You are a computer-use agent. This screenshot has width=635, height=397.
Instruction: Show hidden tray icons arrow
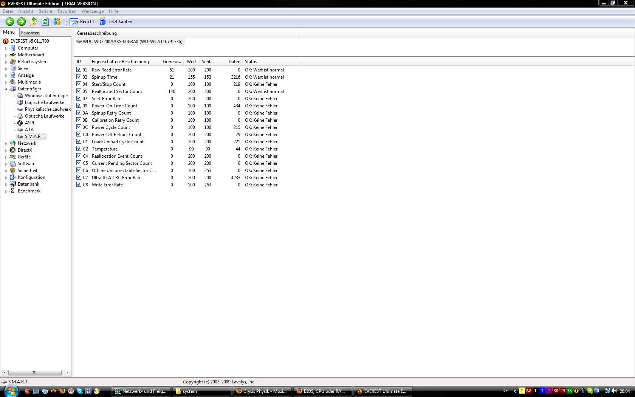[x=514, y=391]
